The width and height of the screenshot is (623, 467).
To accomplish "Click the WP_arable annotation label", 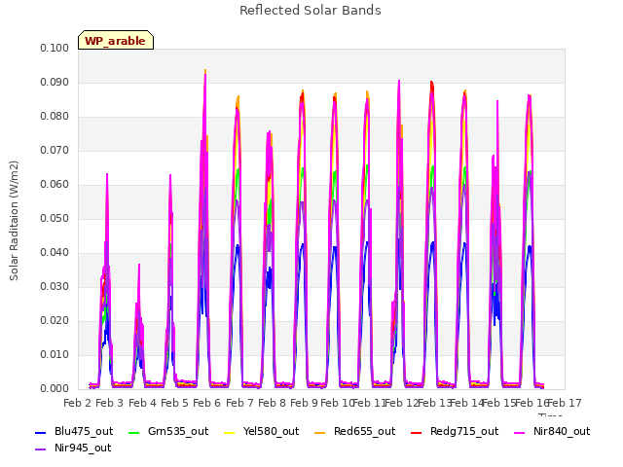I will (116, 40).
